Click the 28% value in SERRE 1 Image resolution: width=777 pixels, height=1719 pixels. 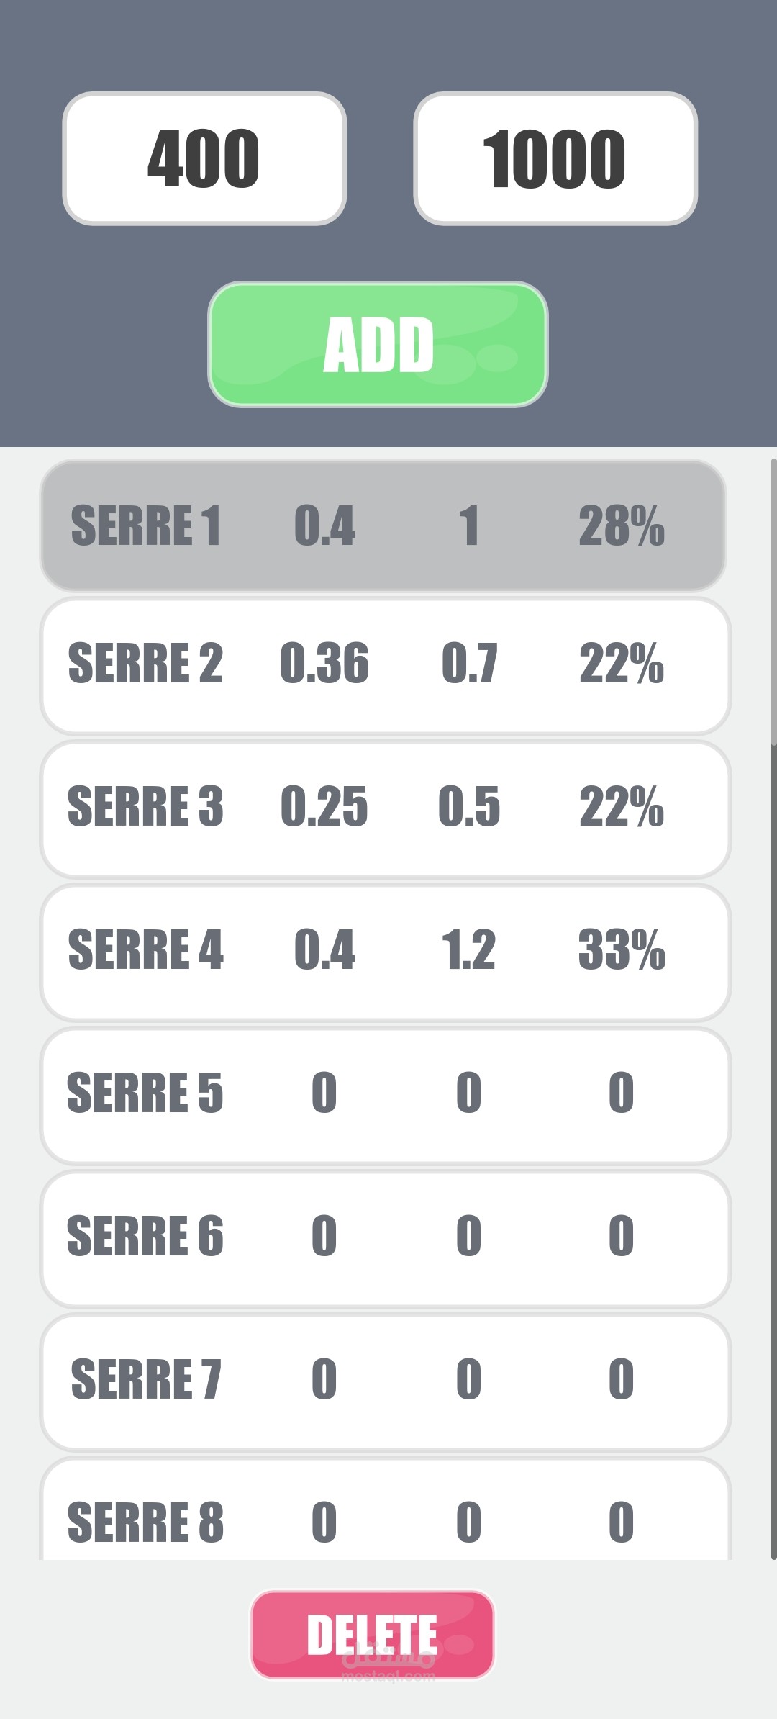tap(622, 526)
